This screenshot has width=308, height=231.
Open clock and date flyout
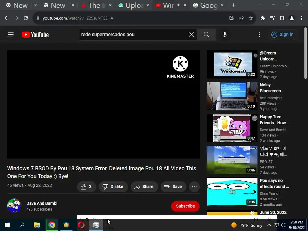tap(297, 225)
